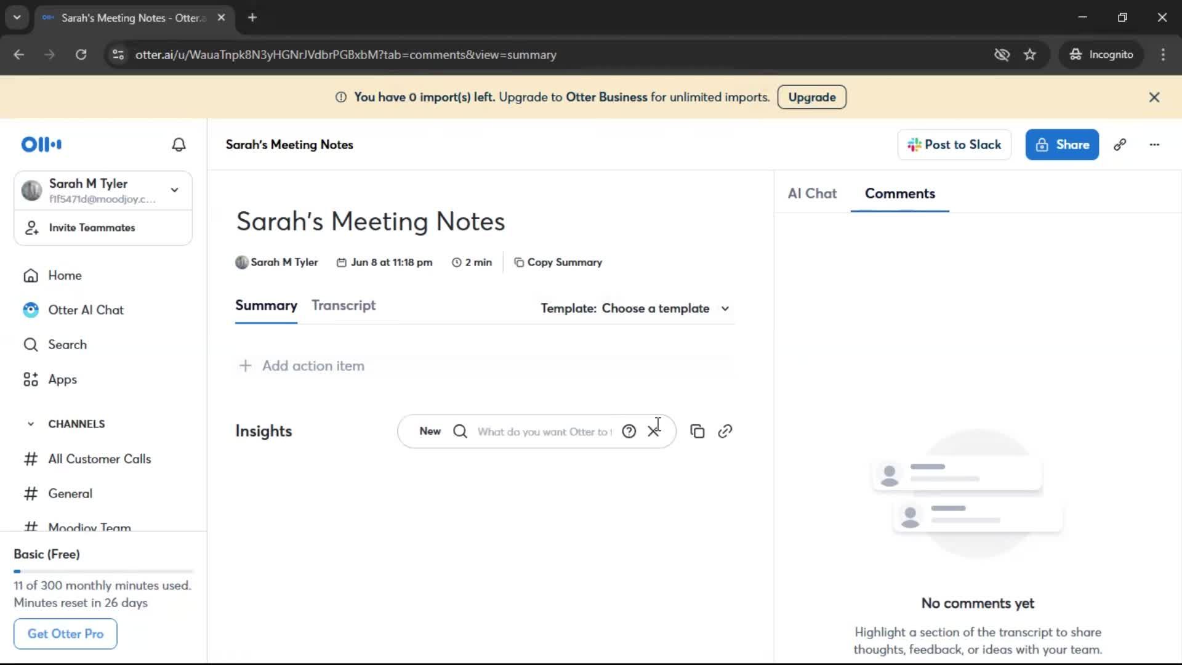Image resolution: width=1182 pixels, height=665 pixels.
Task: Click the What do you want Otter input
Action: (545, 432)
